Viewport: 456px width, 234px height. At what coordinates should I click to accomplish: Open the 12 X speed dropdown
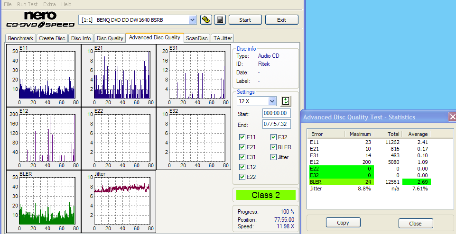pyautogui.click(x=272, y=101)
